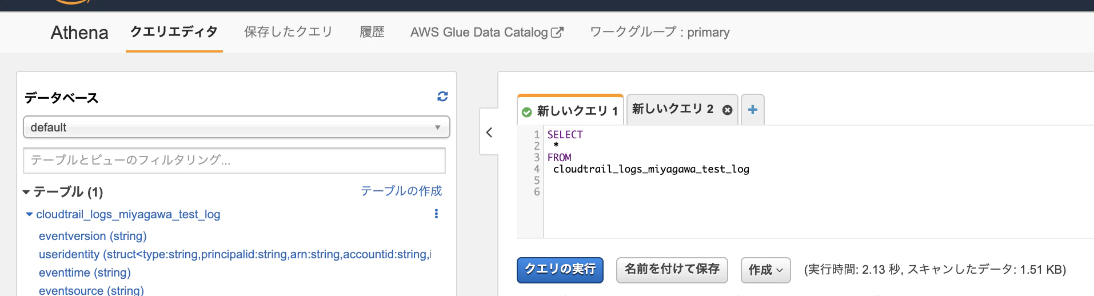Click the green check icon on 新しいクエリ 1
The image size is (1094, 296).
[x=526, y=112]
